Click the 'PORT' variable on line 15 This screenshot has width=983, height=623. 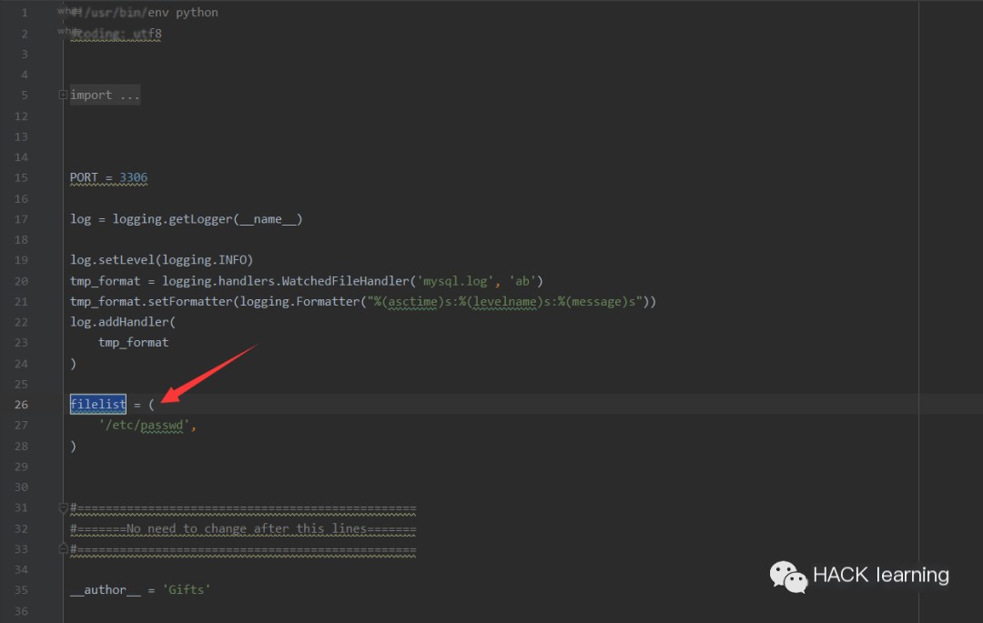(84, 178)
